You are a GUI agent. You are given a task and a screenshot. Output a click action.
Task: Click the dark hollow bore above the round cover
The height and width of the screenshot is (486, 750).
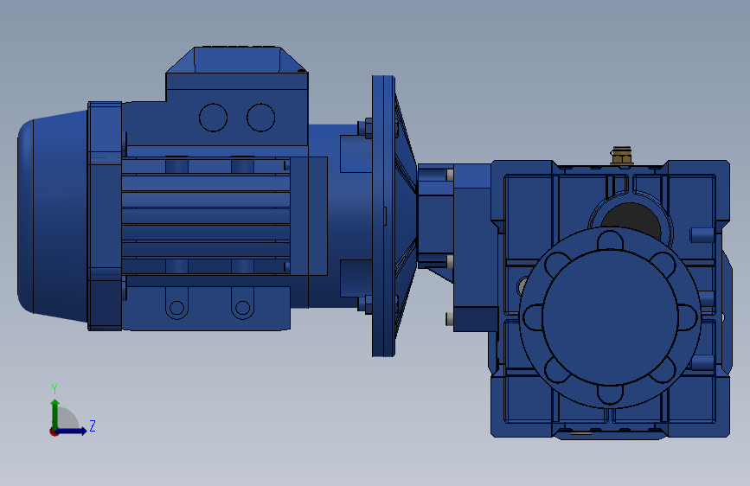[x=631, y=217]
